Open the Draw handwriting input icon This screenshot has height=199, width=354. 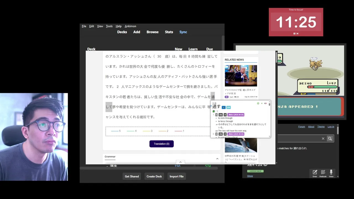315,173
